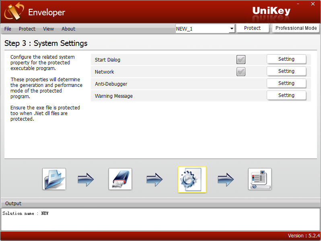Go to the UniKey dongle step icon

click(120, 179)
